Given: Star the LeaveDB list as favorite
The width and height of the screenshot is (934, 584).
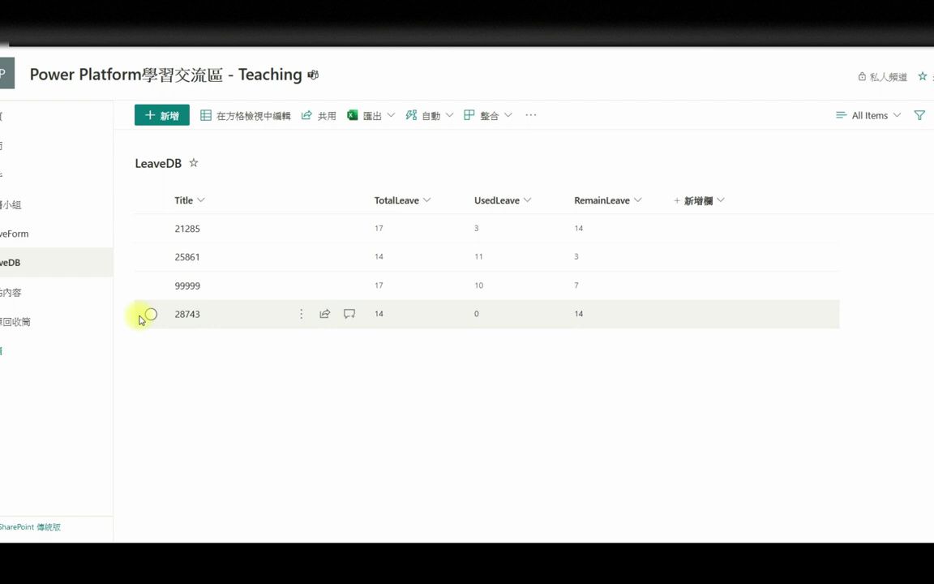Looking at the screenshot, I should (193, 163).
